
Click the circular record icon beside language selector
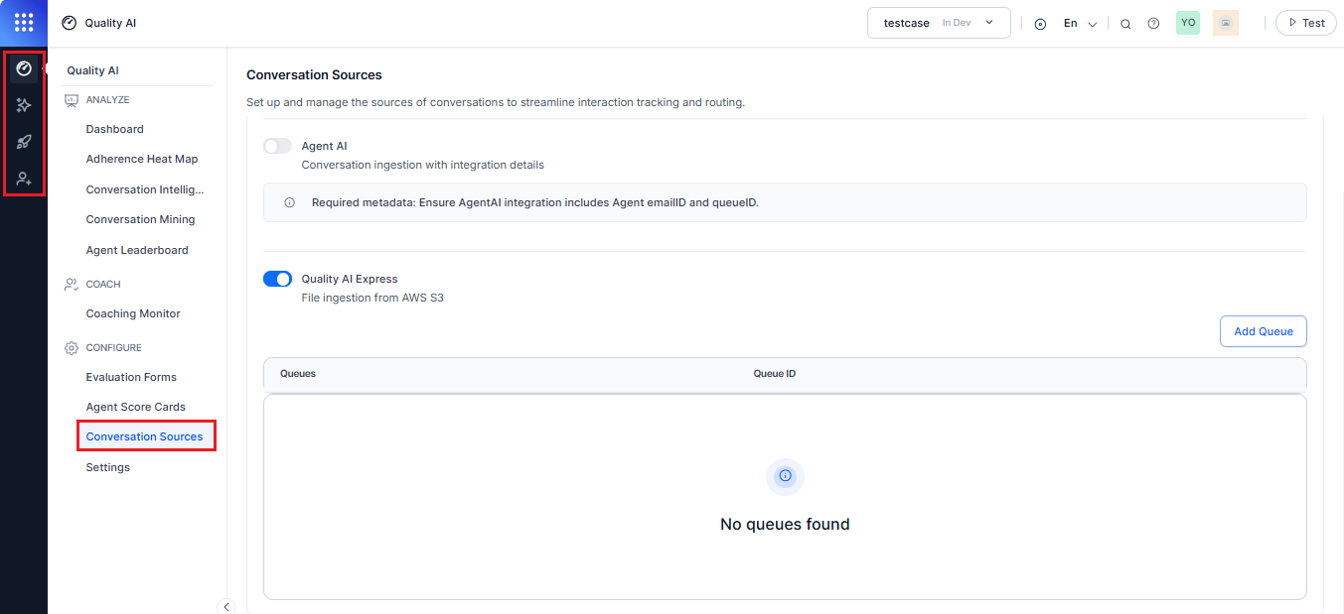point(1040,24)
